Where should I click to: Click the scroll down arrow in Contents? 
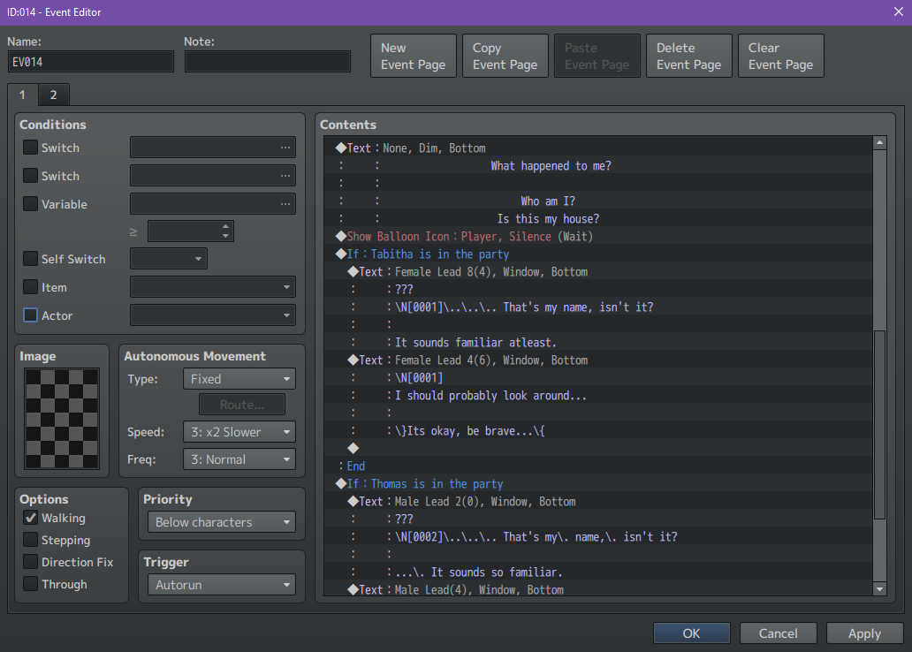(x=879, y=589)
